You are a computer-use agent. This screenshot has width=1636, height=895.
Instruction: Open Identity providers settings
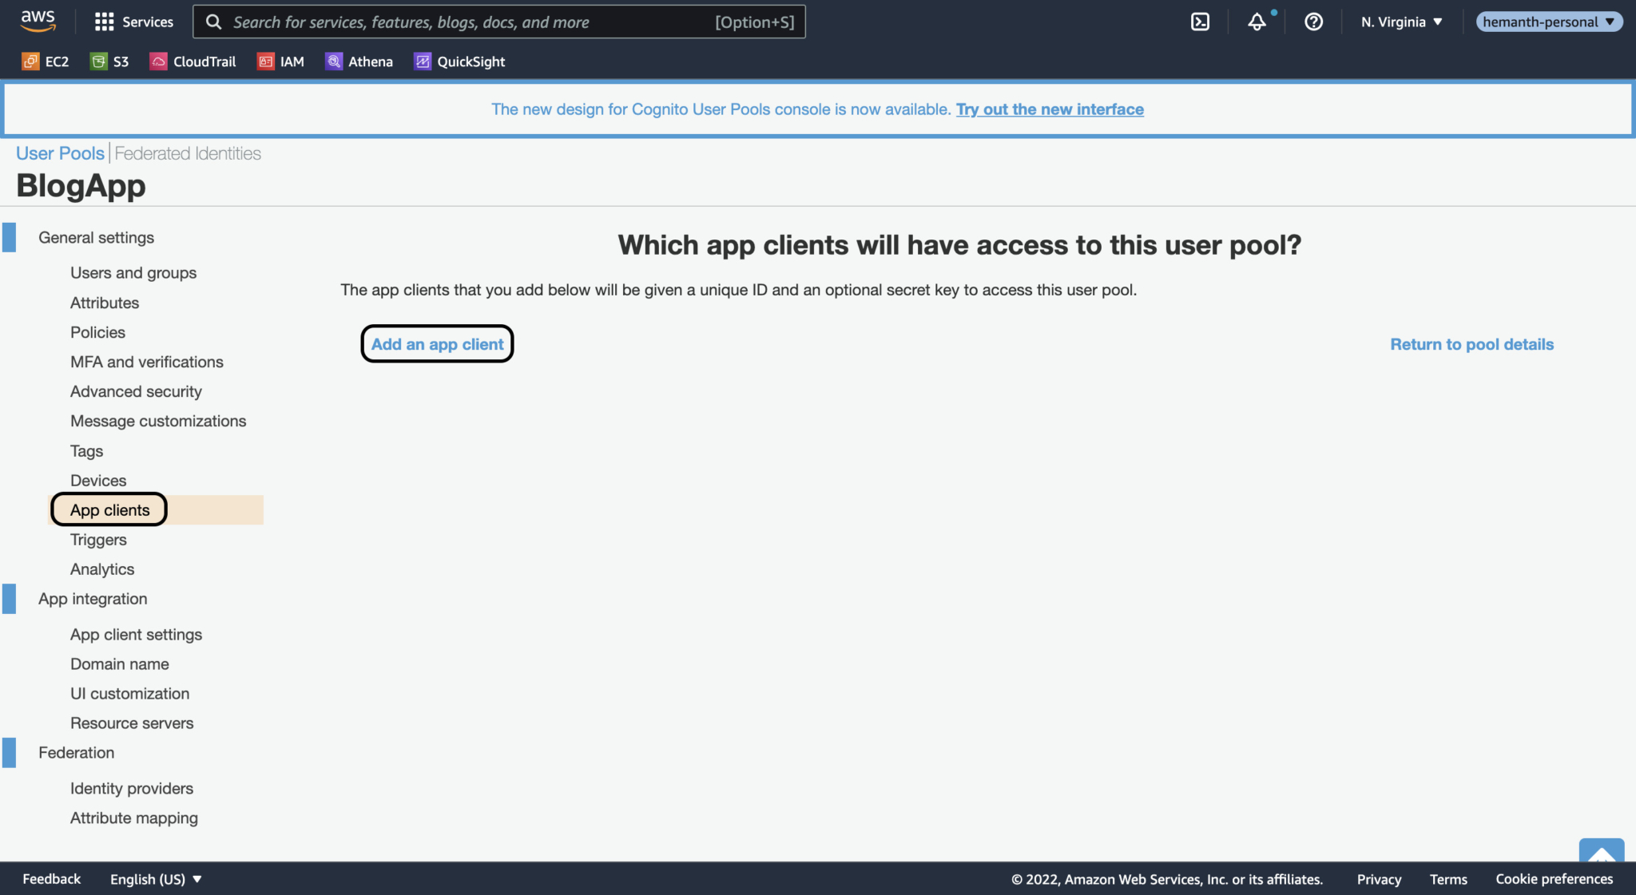pyautogui.click(x=132, y=789)
